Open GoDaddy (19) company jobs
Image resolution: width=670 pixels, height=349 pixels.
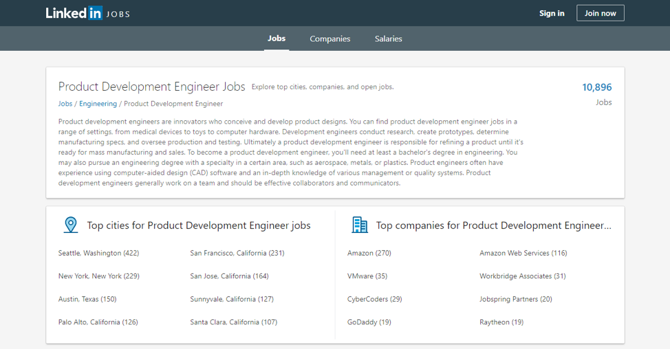(369, 322)
